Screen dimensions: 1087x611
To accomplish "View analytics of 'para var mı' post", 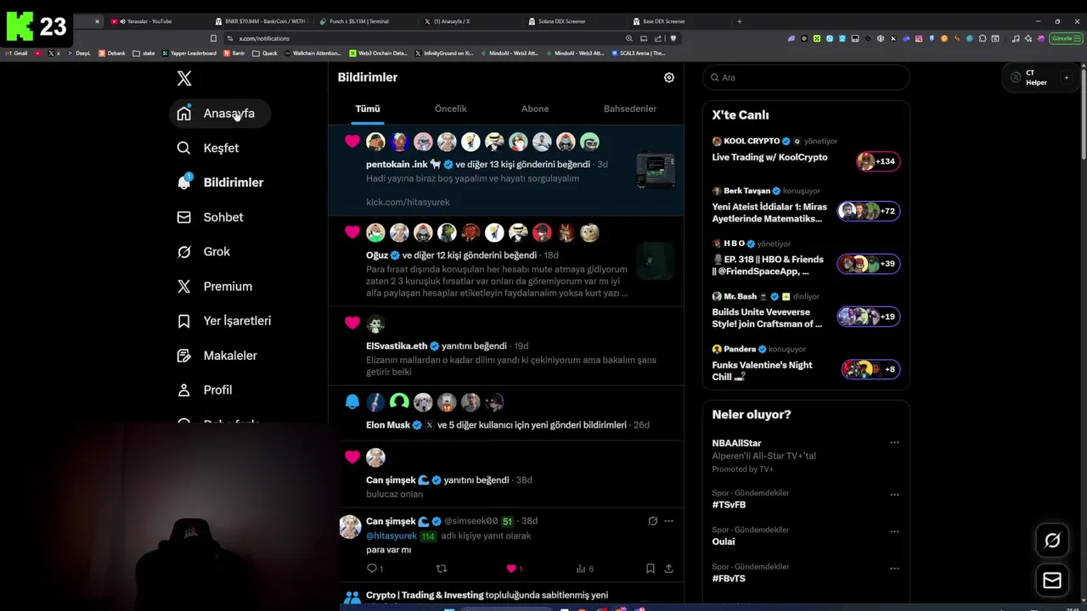I will 584,569.
